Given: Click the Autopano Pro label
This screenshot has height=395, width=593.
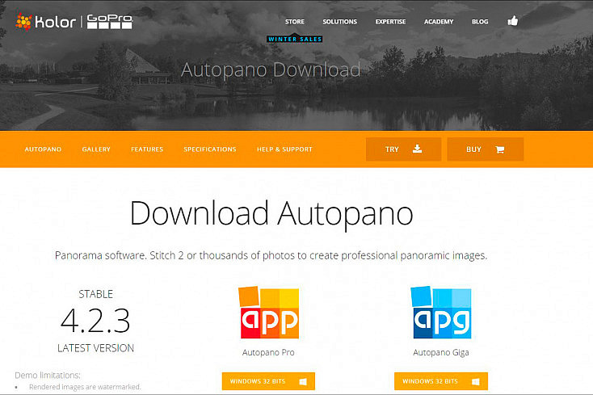Looking at the screenshot, I should pyautogui.click(x=268, y=352).
